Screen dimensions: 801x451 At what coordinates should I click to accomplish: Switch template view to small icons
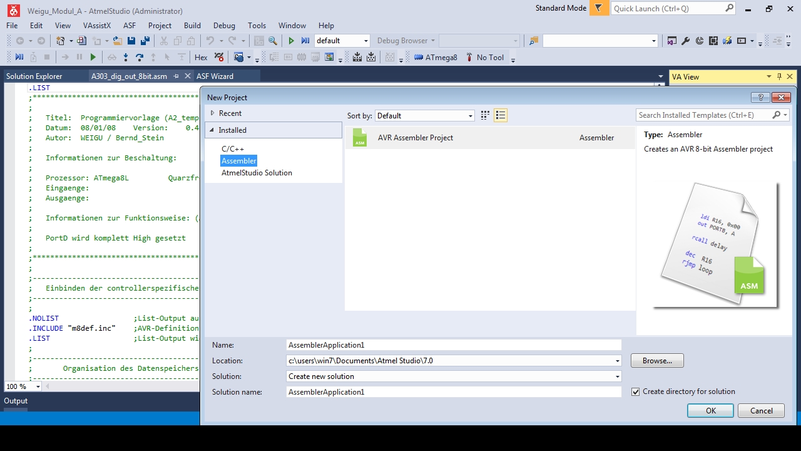[x=485, y=115]
